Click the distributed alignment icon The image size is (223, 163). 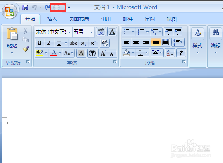(x=165, y=42)
